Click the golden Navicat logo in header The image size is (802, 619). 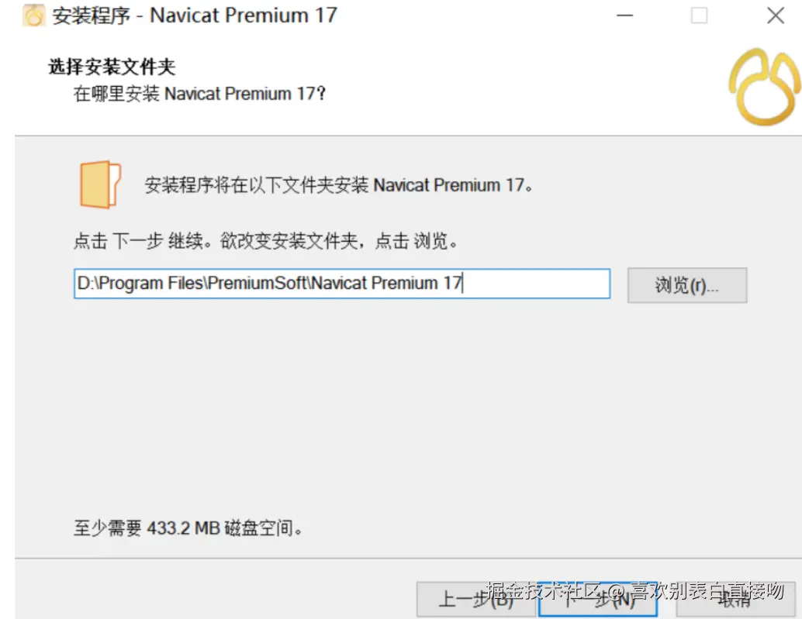pos(765,87)
